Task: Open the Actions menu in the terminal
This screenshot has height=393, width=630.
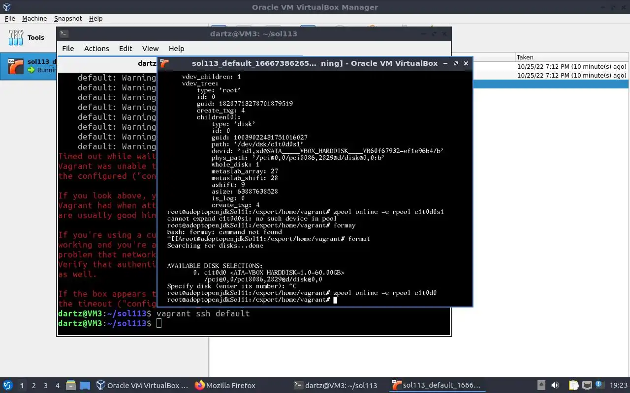Action: point(96,48)
